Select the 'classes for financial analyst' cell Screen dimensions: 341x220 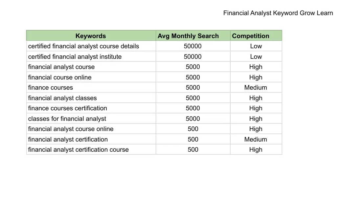coord(67,119)
